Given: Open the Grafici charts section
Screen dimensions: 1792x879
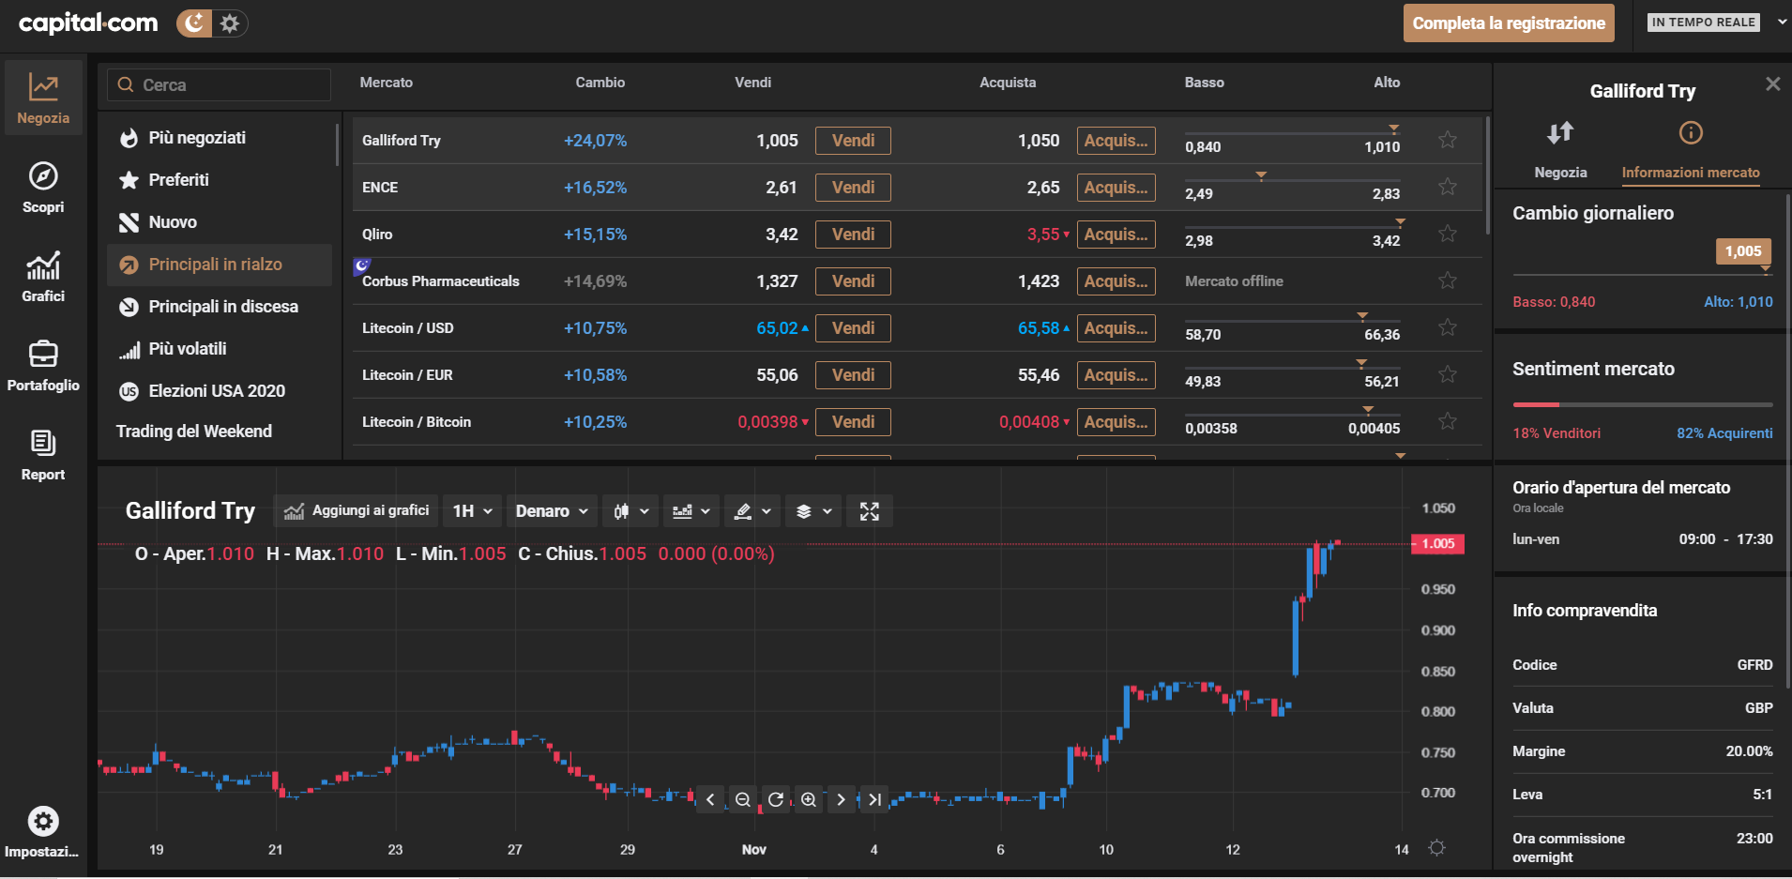Looking at the screenshot, I should pyautogui.click(x=43, y=277).
